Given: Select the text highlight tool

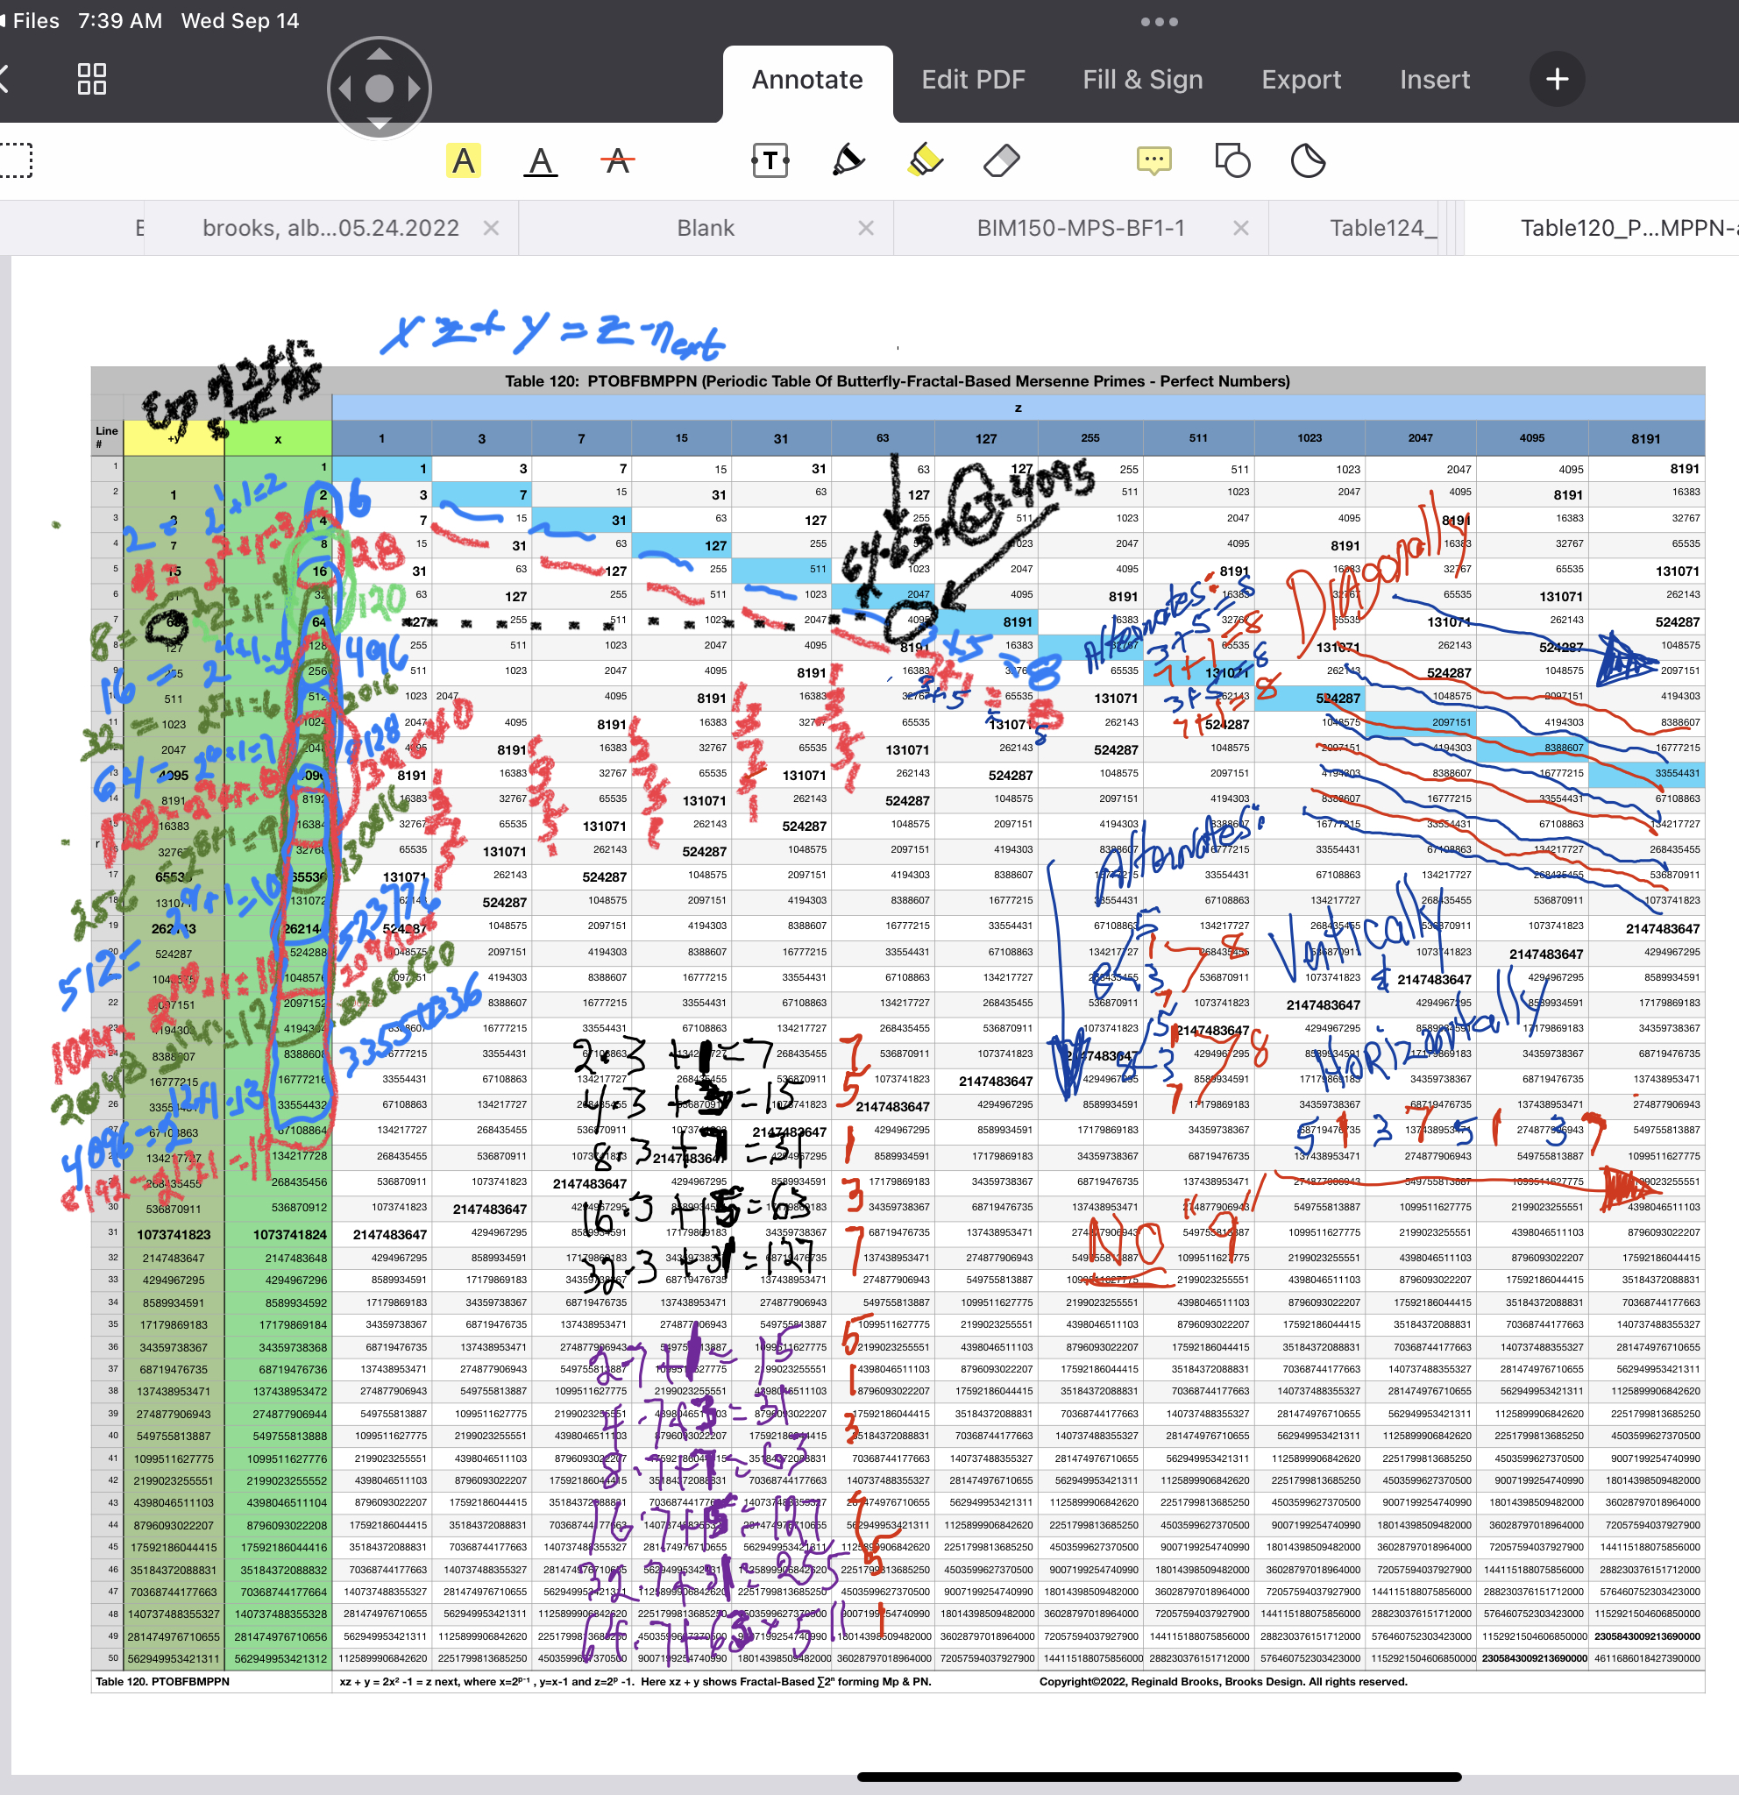Looking at the screenshot, I should (x=464, y=161).
